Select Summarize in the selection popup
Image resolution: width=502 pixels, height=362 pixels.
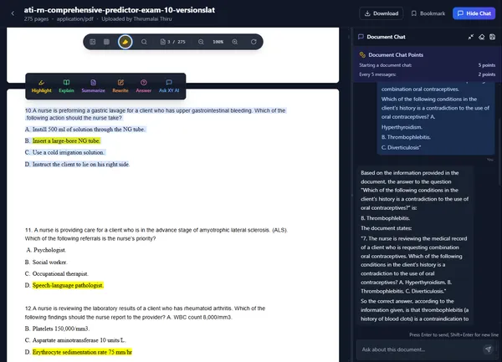click(x=94, y=85)
